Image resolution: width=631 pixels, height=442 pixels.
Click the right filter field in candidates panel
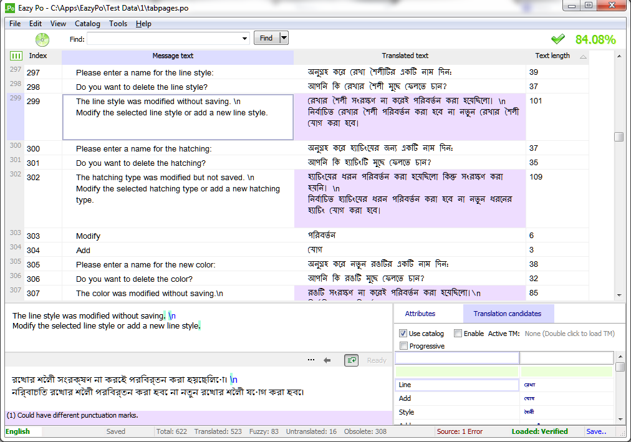567,358
